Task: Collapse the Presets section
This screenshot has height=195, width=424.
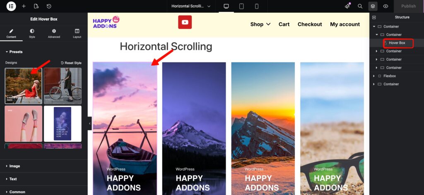Action: (16, 52)
